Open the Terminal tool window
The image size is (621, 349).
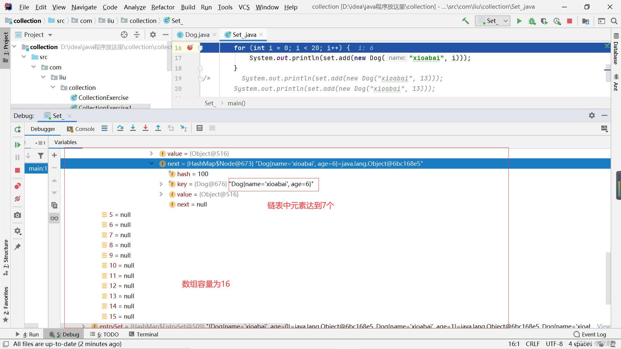(x=144, y=334)
